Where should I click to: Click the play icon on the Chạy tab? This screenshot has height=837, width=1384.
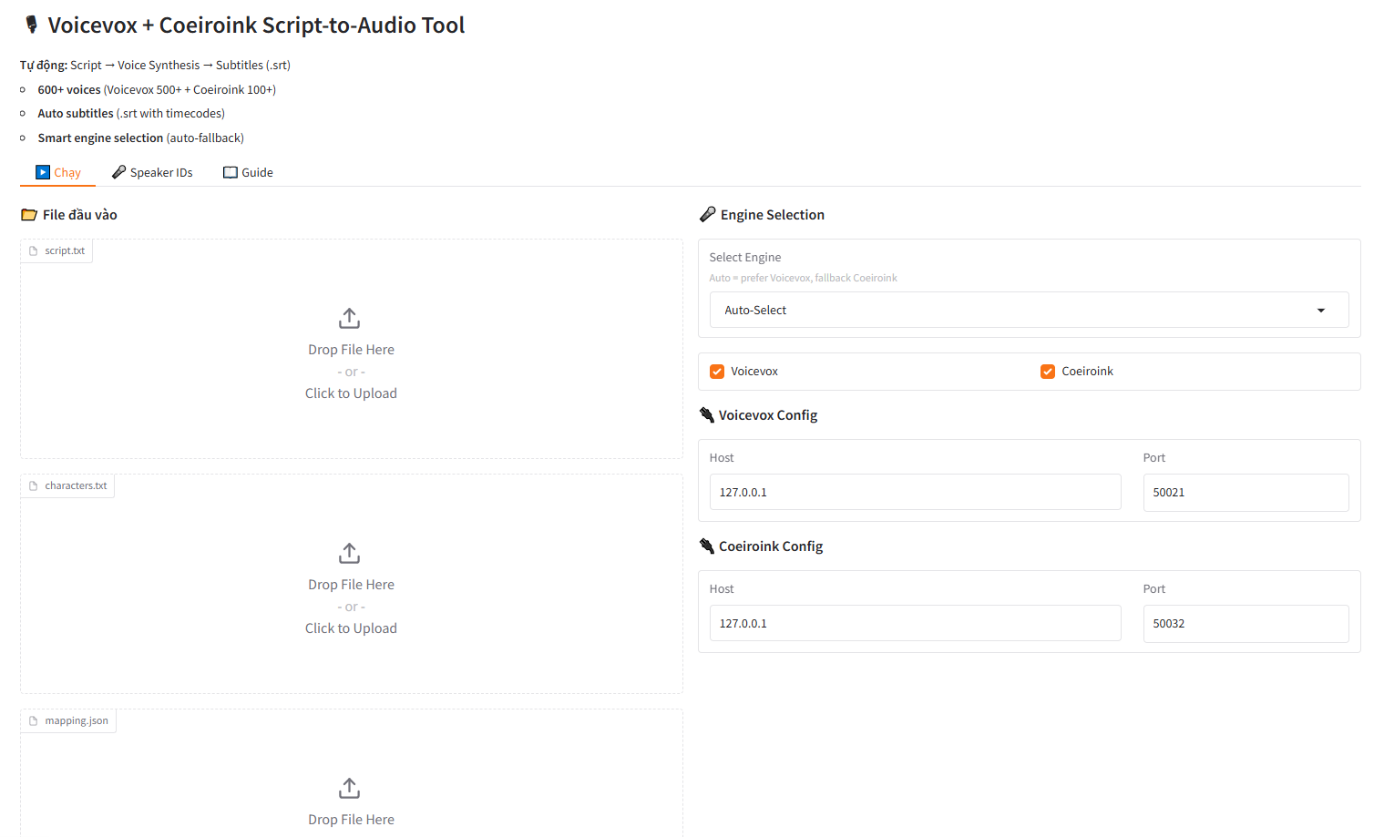point(43,172)
